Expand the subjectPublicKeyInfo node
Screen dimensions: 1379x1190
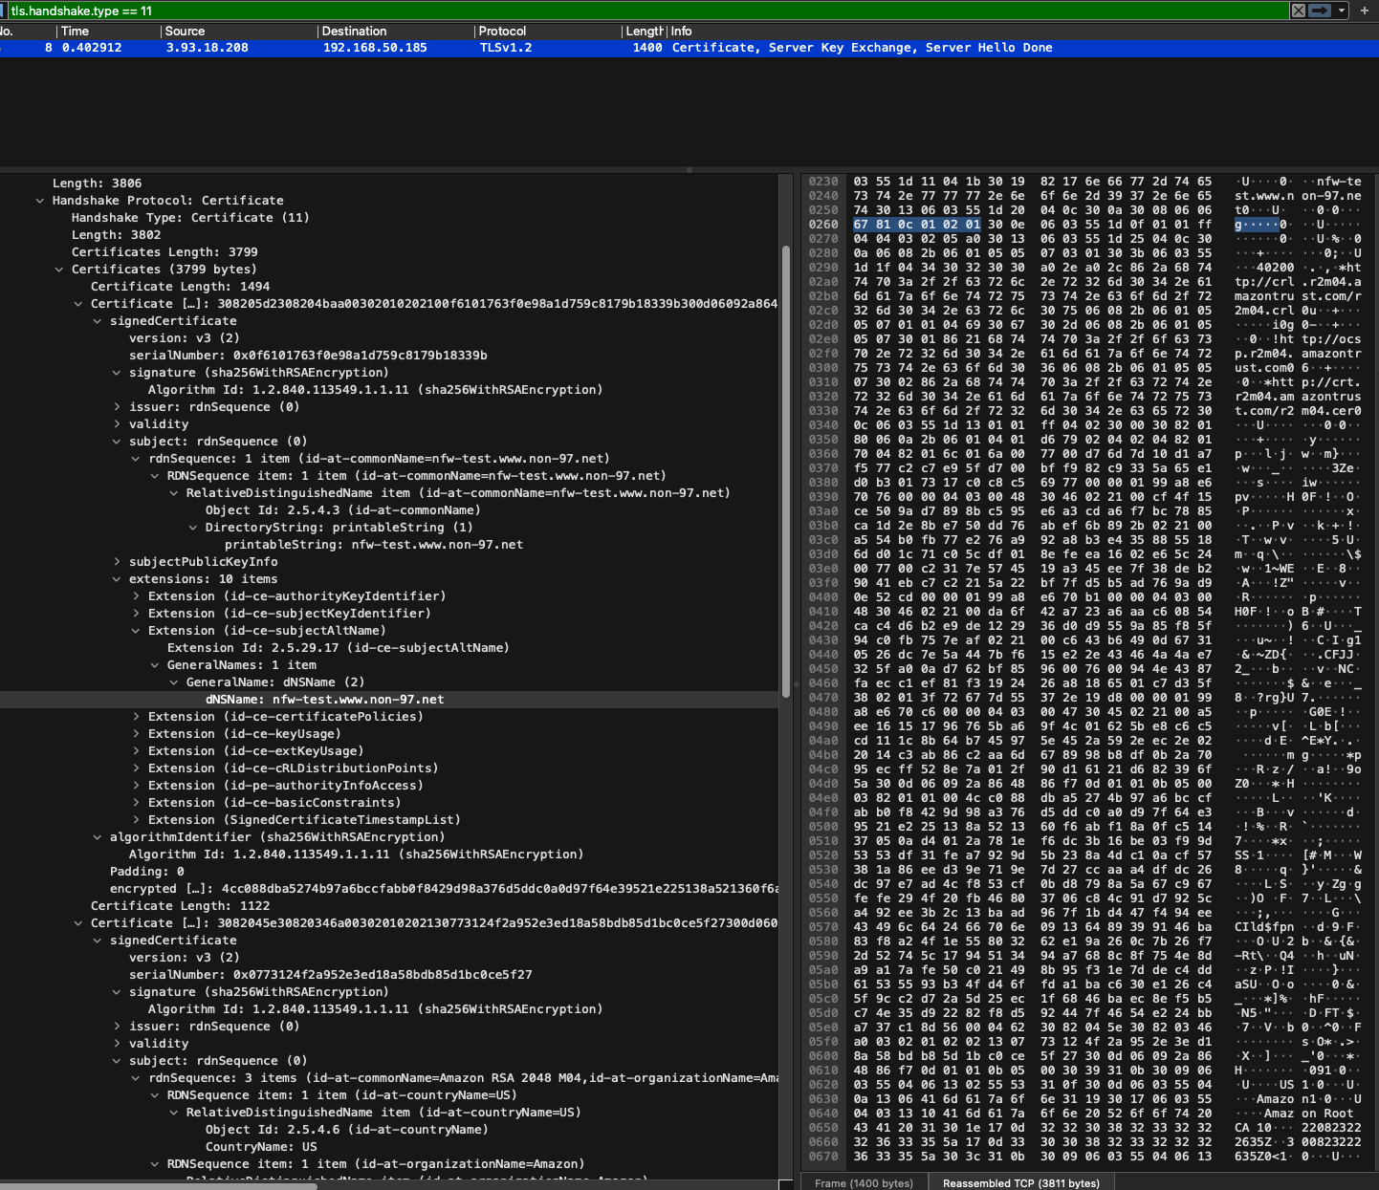tap(117, 562)
